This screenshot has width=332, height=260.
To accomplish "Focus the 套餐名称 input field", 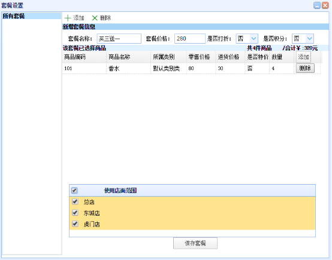I will pyautogui.click(x=119, y=39).
